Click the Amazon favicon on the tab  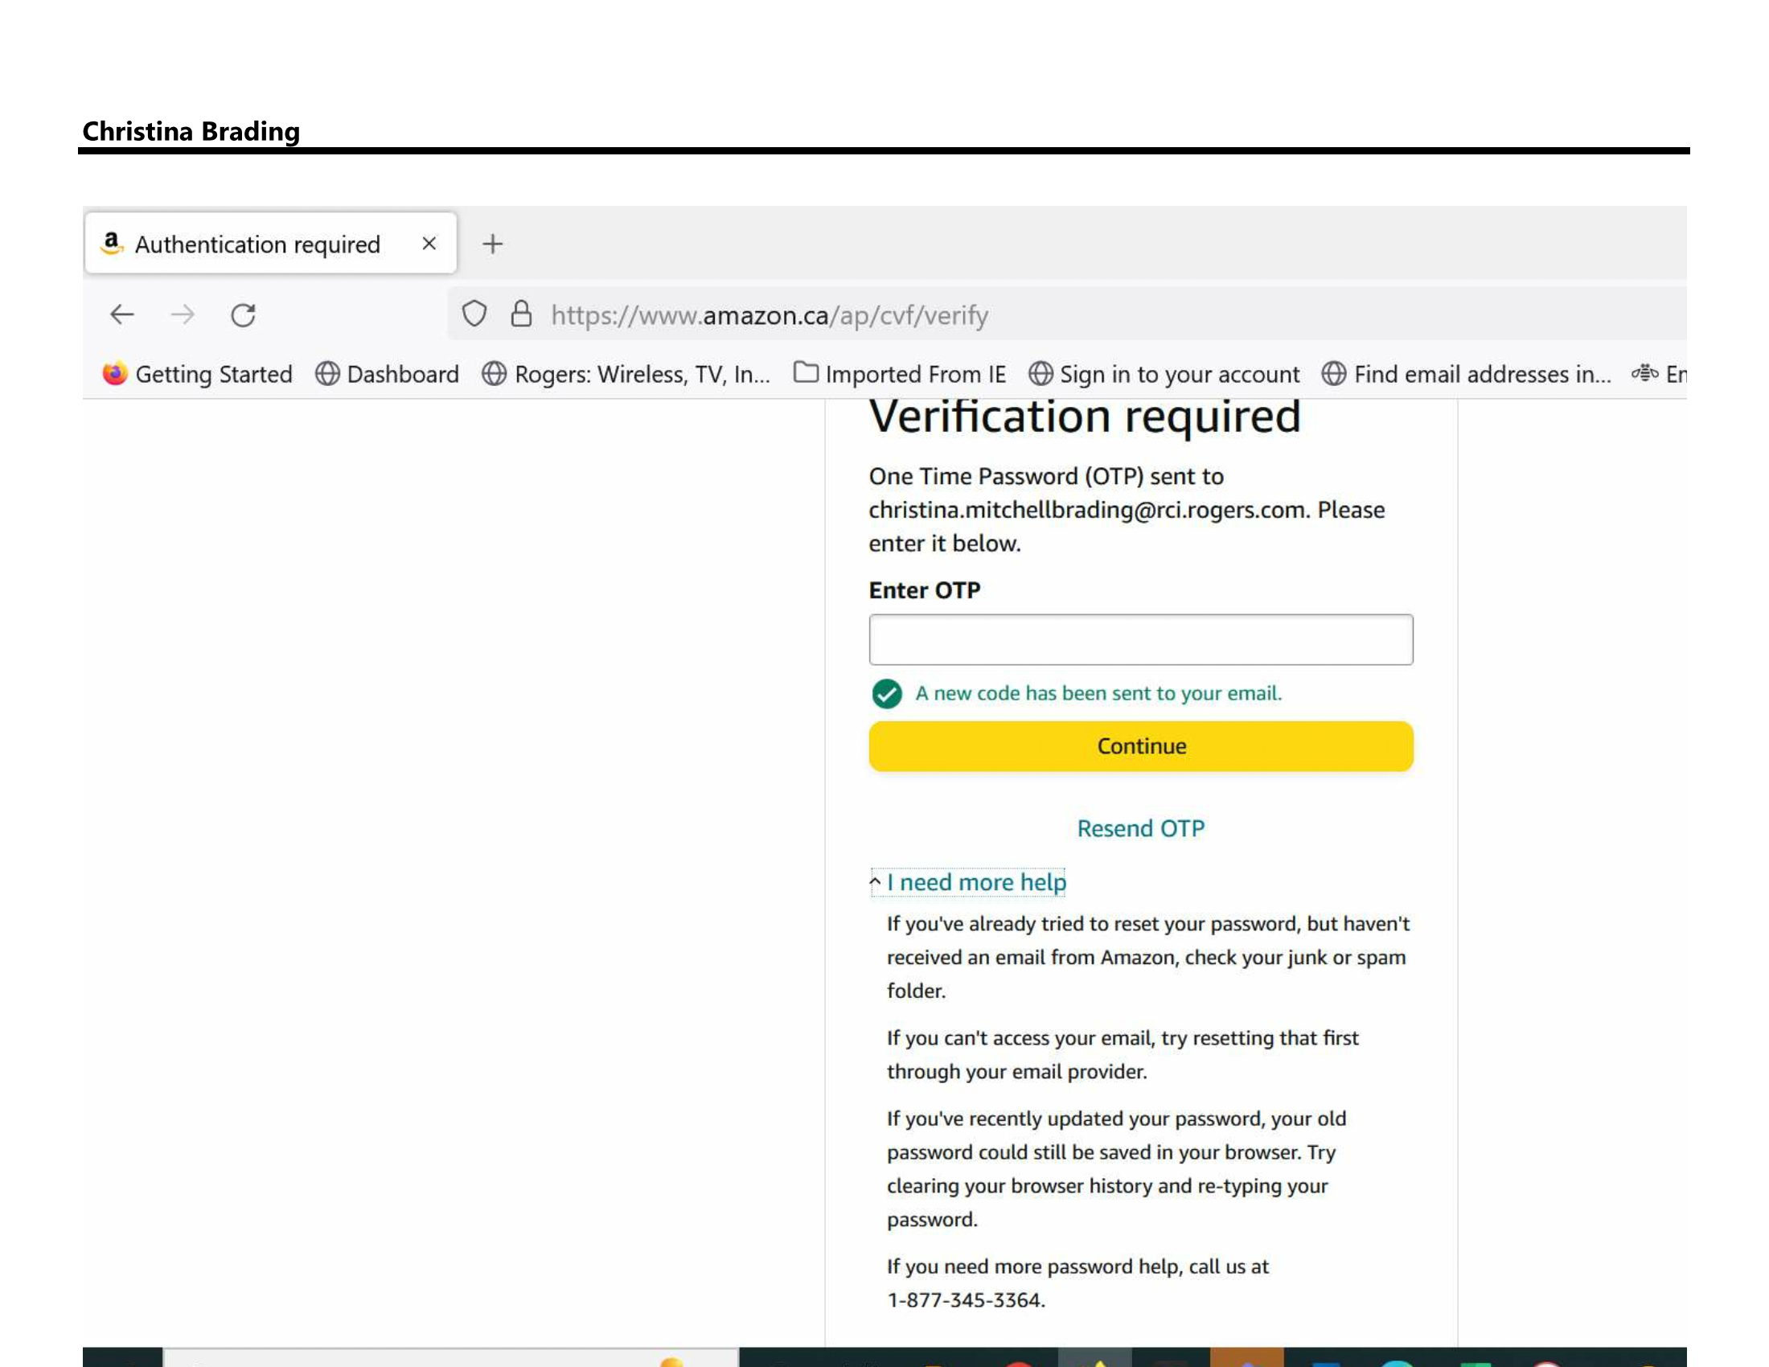(x=112, y=242)
